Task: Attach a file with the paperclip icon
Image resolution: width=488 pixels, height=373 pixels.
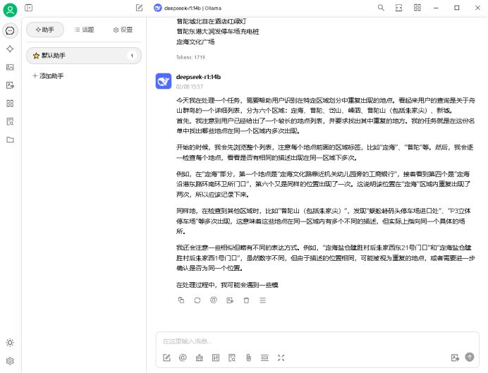Action: tap(248, 357)
